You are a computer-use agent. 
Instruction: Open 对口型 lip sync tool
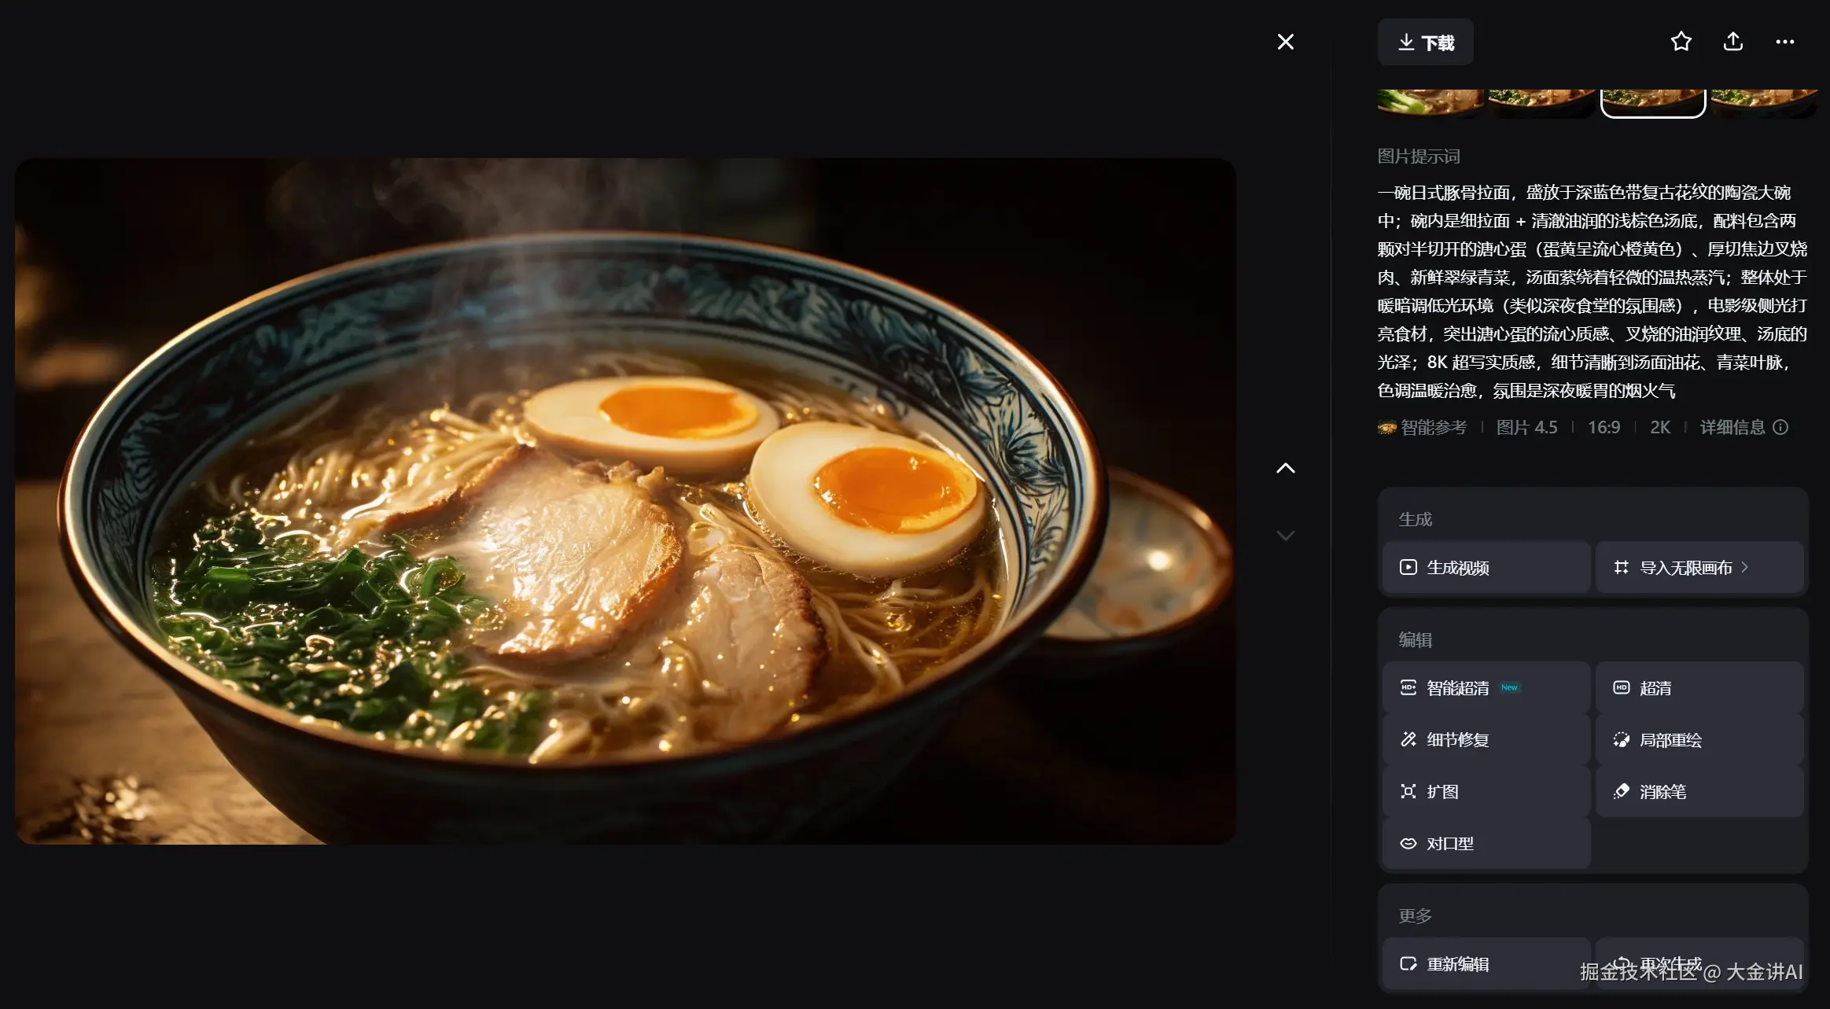click(1486, 844)
